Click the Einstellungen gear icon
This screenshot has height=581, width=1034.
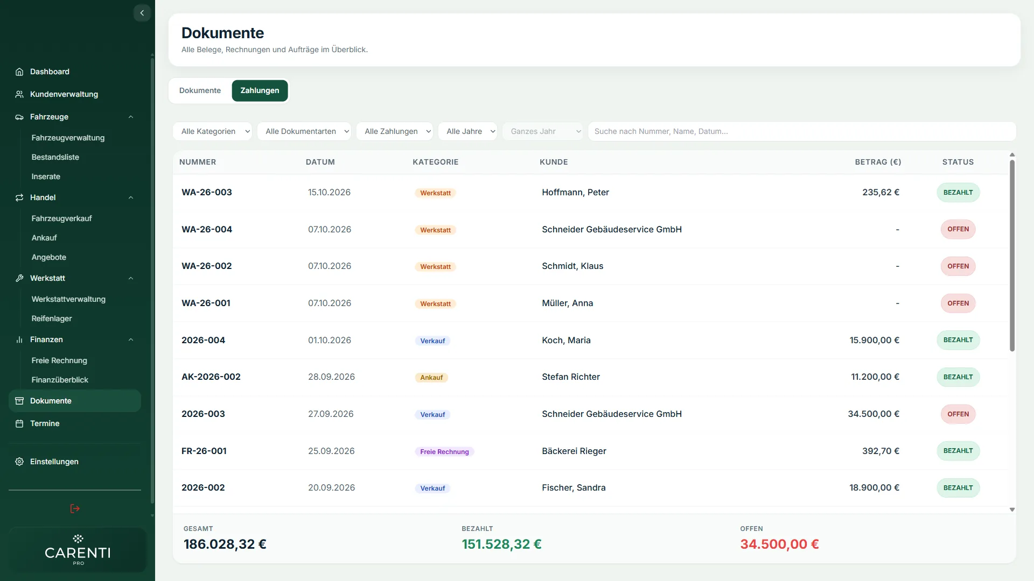19,462
